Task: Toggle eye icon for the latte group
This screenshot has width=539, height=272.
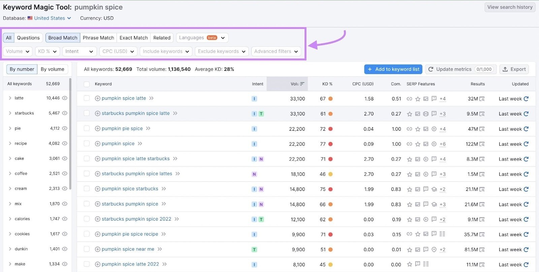Action: pos(65,98)
